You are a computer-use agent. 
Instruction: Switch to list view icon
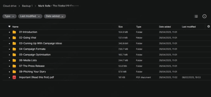coord(196,16)
